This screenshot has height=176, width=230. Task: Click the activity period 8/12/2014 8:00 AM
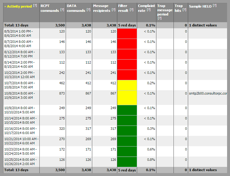click(x=19, y=54)
